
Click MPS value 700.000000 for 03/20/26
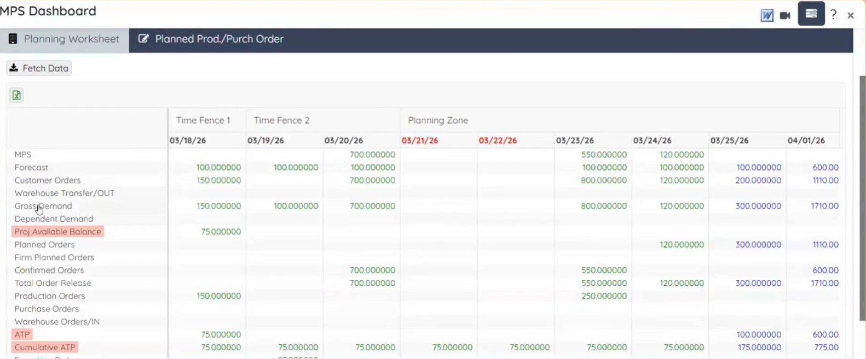pyautogui.click(x=372, y=155)
